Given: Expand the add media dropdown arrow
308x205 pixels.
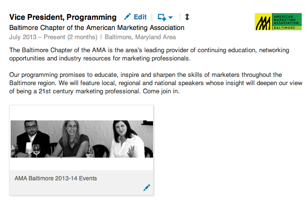Looking at the screenshot, I should coord(170,17).
